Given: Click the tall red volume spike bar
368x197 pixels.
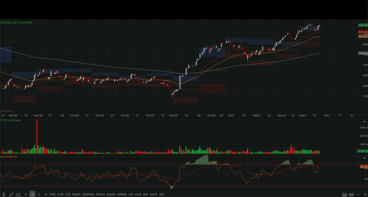Looking at the screenshot, I should point(37,136).
